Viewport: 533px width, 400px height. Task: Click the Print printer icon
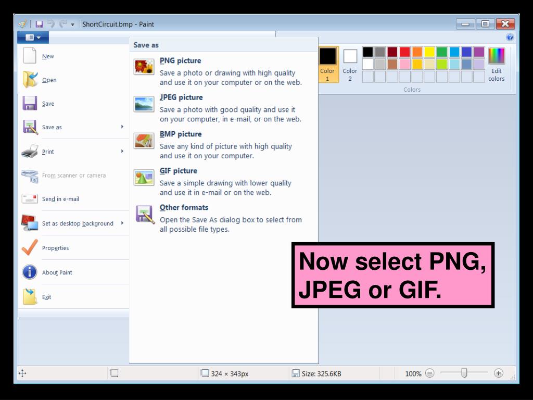[30, 152]
